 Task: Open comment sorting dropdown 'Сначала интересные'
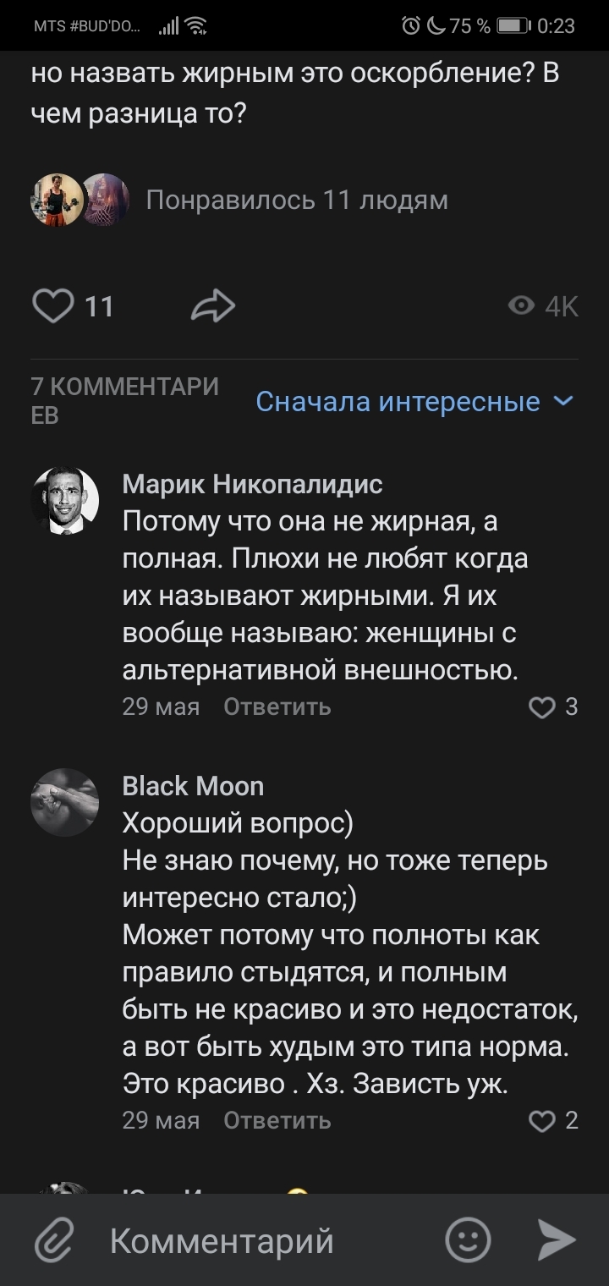coord(398,401)
